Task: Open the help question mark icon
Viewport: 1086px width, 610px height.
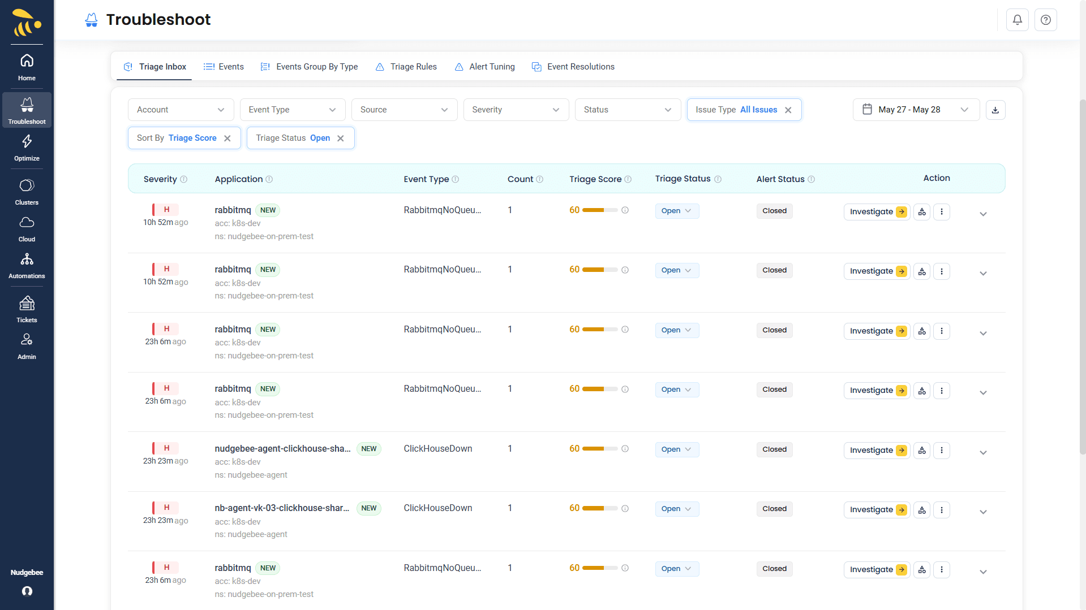Action: 1045,20
